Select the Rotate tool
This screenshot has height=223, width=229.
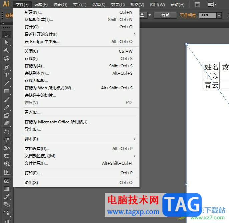(7, 132)
